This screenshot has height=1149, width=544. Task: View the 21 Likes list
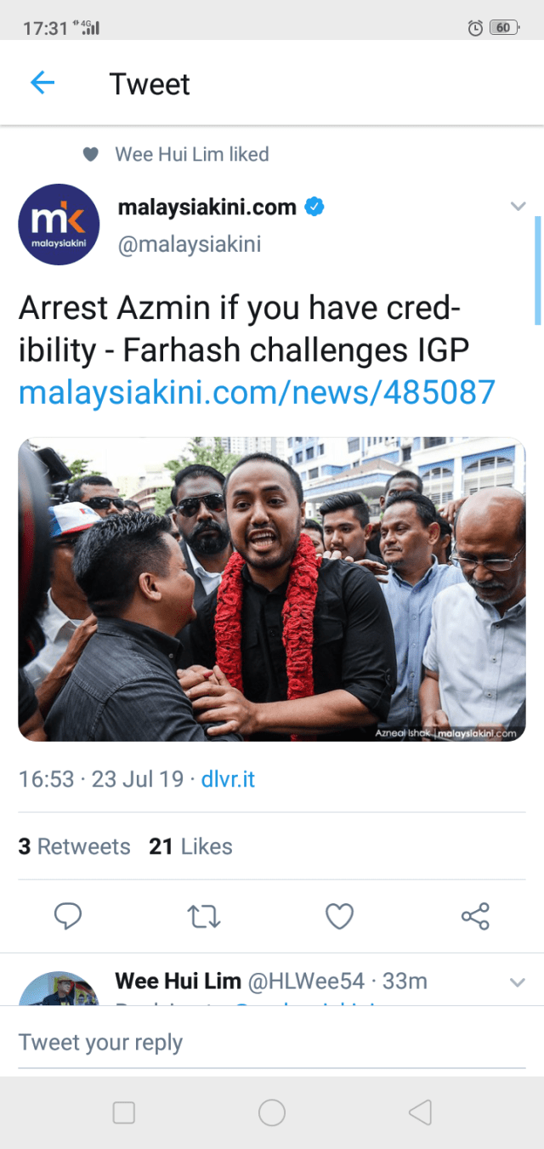pos(190,846)
